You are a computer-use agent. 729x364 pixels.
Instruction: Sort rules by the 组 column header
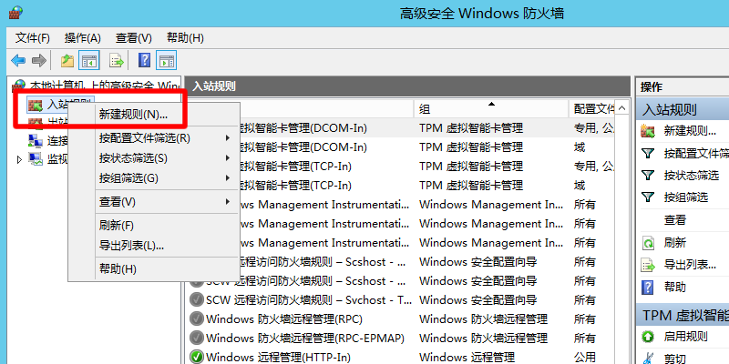coord(490,108)
